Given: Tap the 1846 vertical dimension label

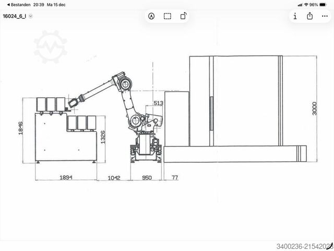Looking at the screenshot, I should click(x=21, y=128).
